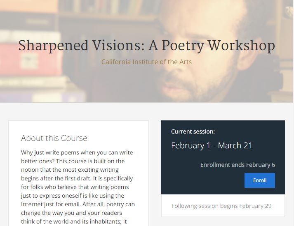Screen dimensions: 294x226
Task: Click the line 'notion that the most exciting writing'
Action: point(70,170)
